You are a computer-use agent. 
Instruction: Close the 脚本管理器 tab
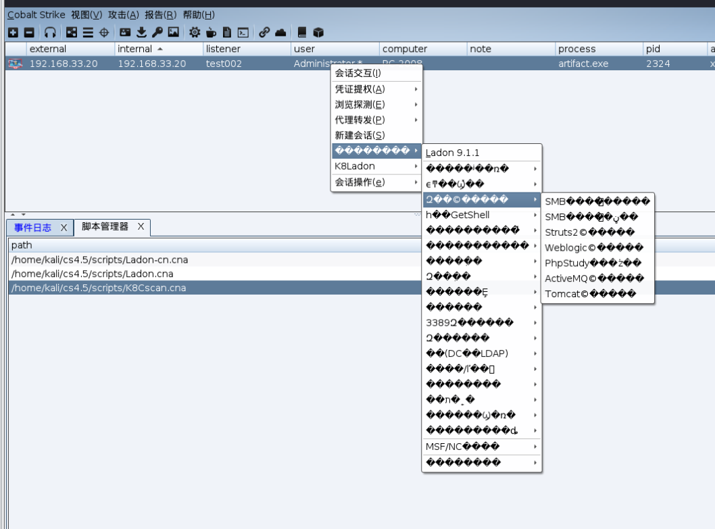click(141, 226)
